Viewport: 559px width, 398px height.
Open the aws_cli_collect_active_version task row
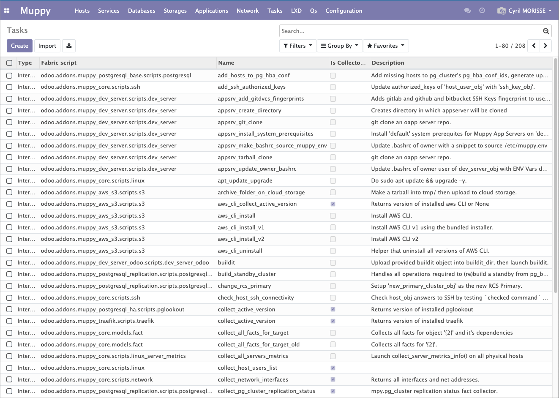click(x=276, y=204)
